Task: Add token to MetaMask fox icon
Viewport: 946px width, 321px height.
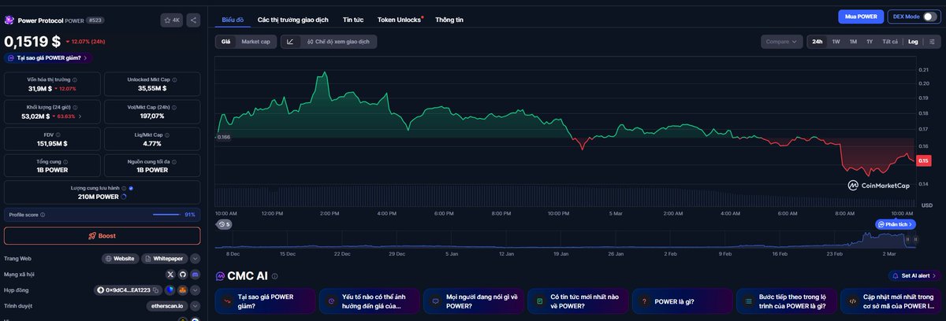Action: click(182, 290)
